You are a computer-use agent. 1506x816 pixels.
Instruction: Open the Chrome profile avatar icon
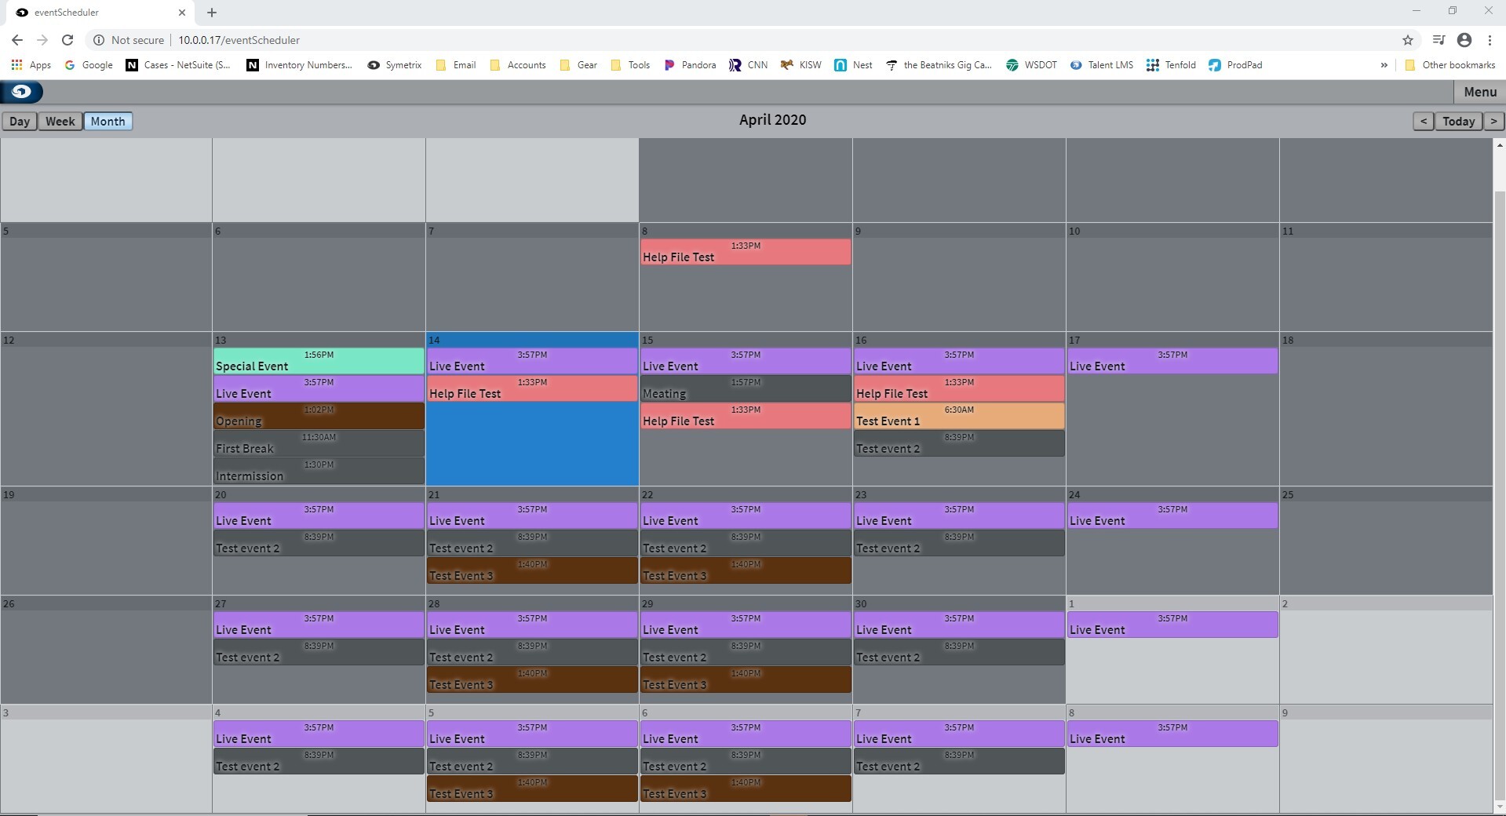tap(1464, 40)
